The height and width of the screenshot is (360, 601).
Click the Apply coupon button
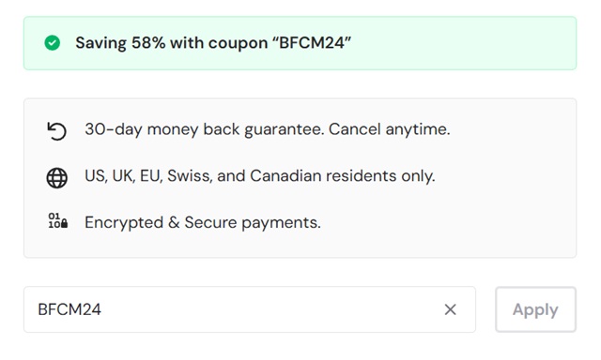point(535,309)
